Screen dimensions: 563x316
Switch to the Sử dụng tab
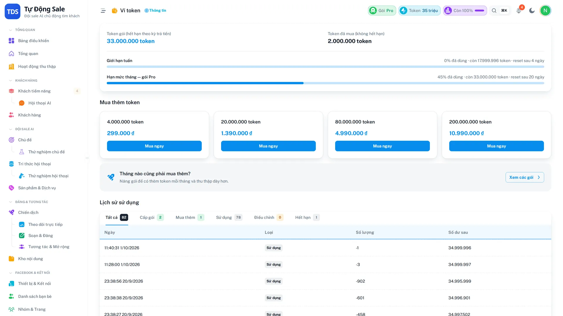pyautogui.click(x=229, y=217)
